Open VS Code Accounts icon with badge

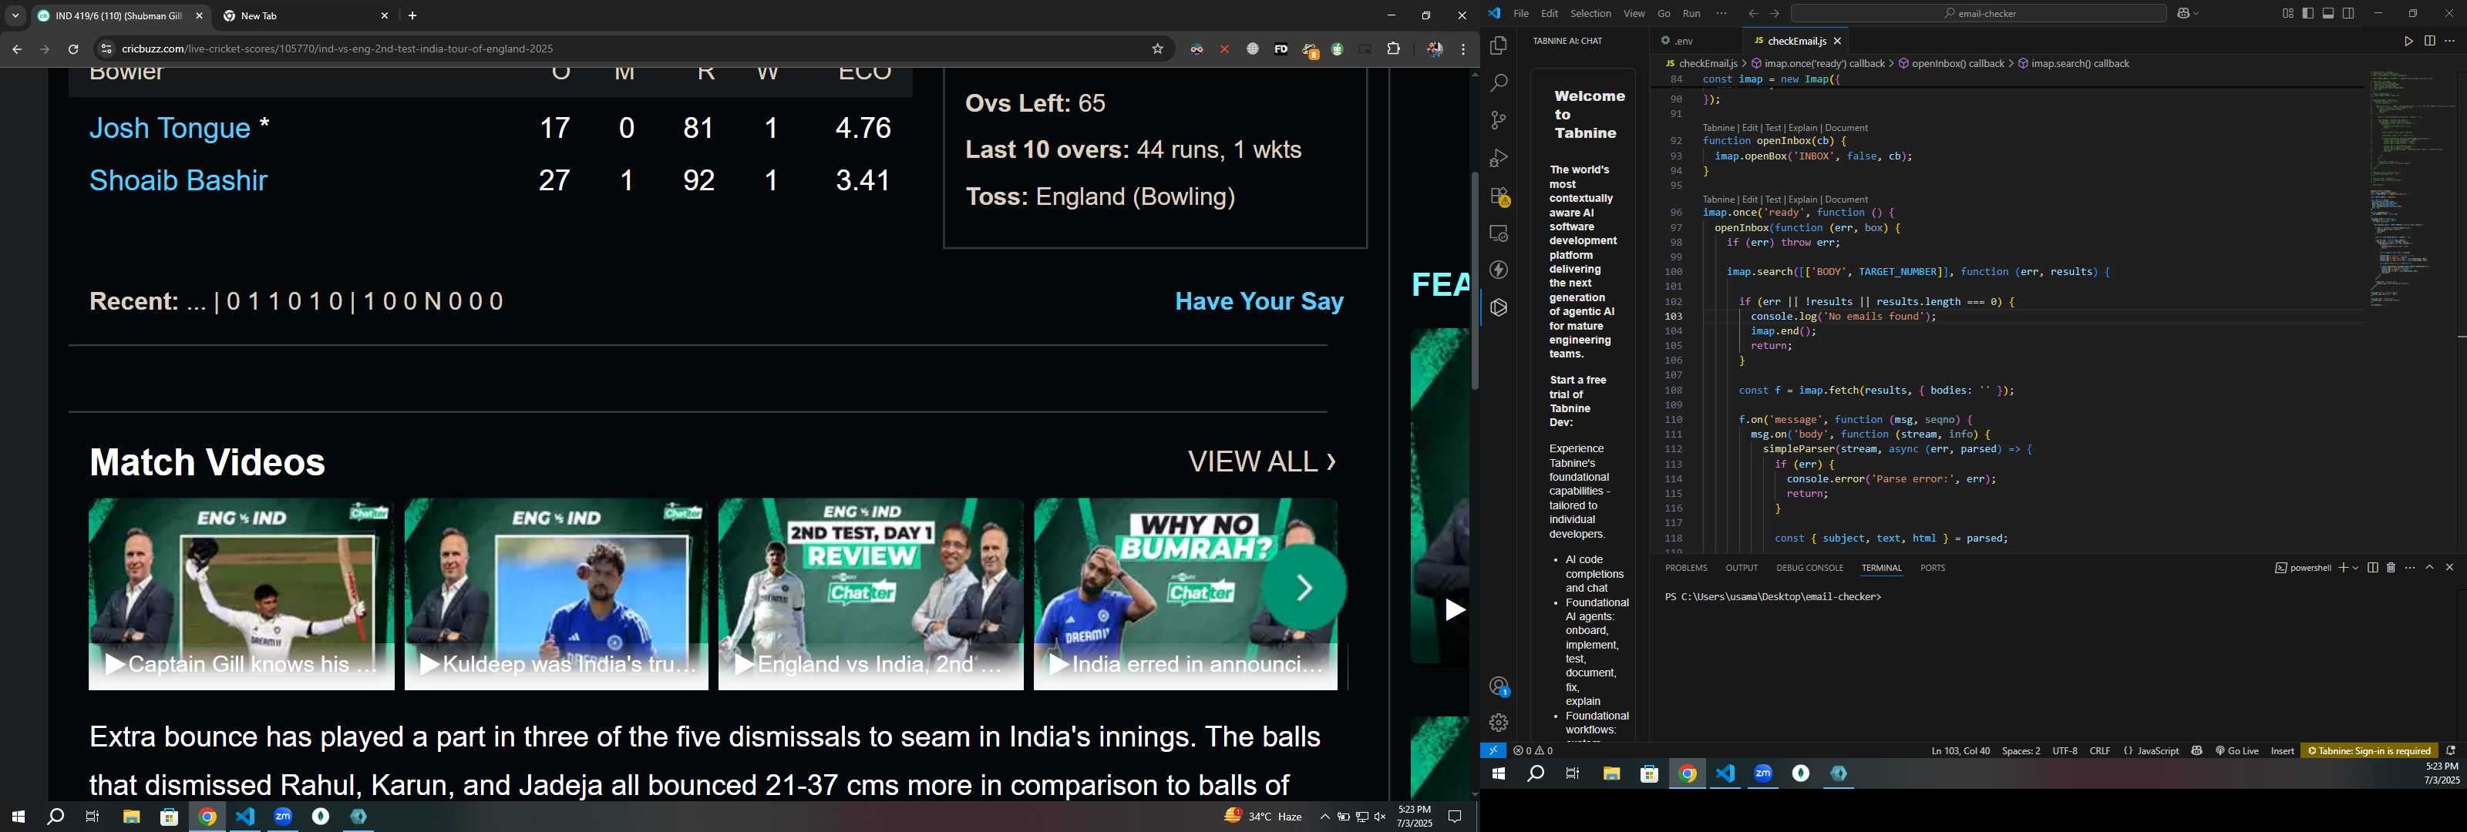1499,686
